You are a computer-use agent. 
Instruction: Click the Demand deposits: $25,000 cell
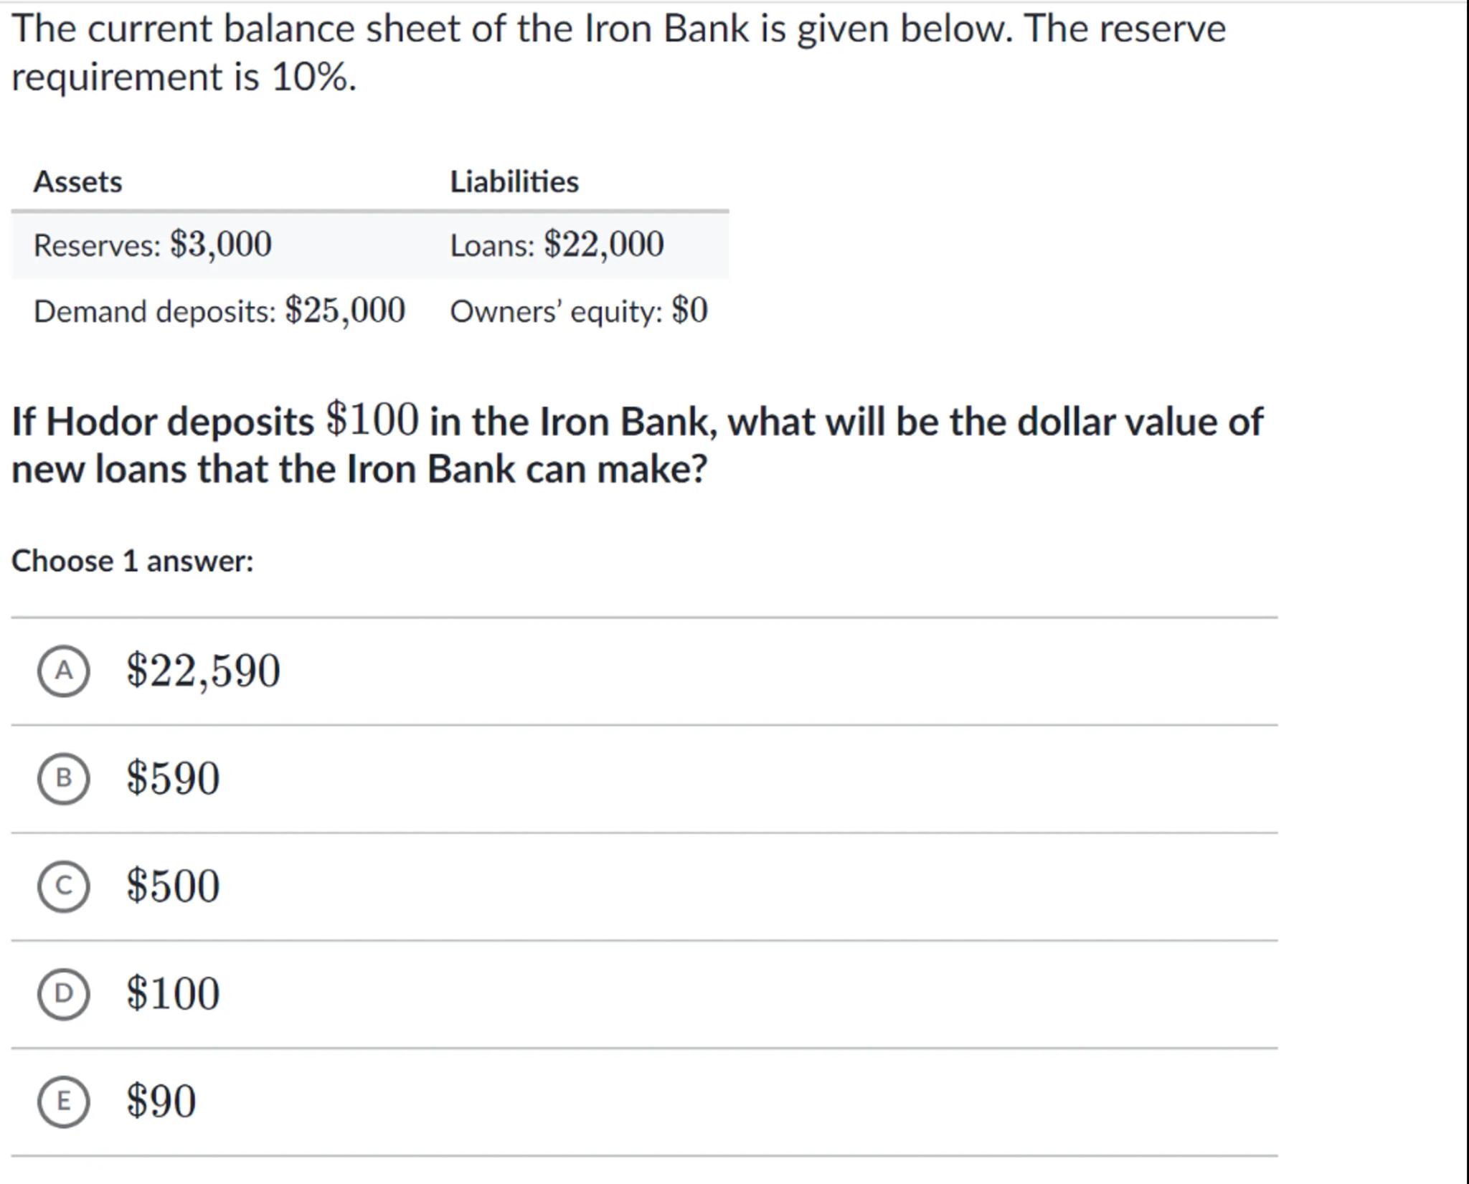pos(219,311)
